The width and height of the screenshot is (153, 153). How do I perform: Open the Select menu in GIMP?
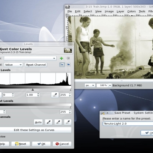tap(88, 11)
